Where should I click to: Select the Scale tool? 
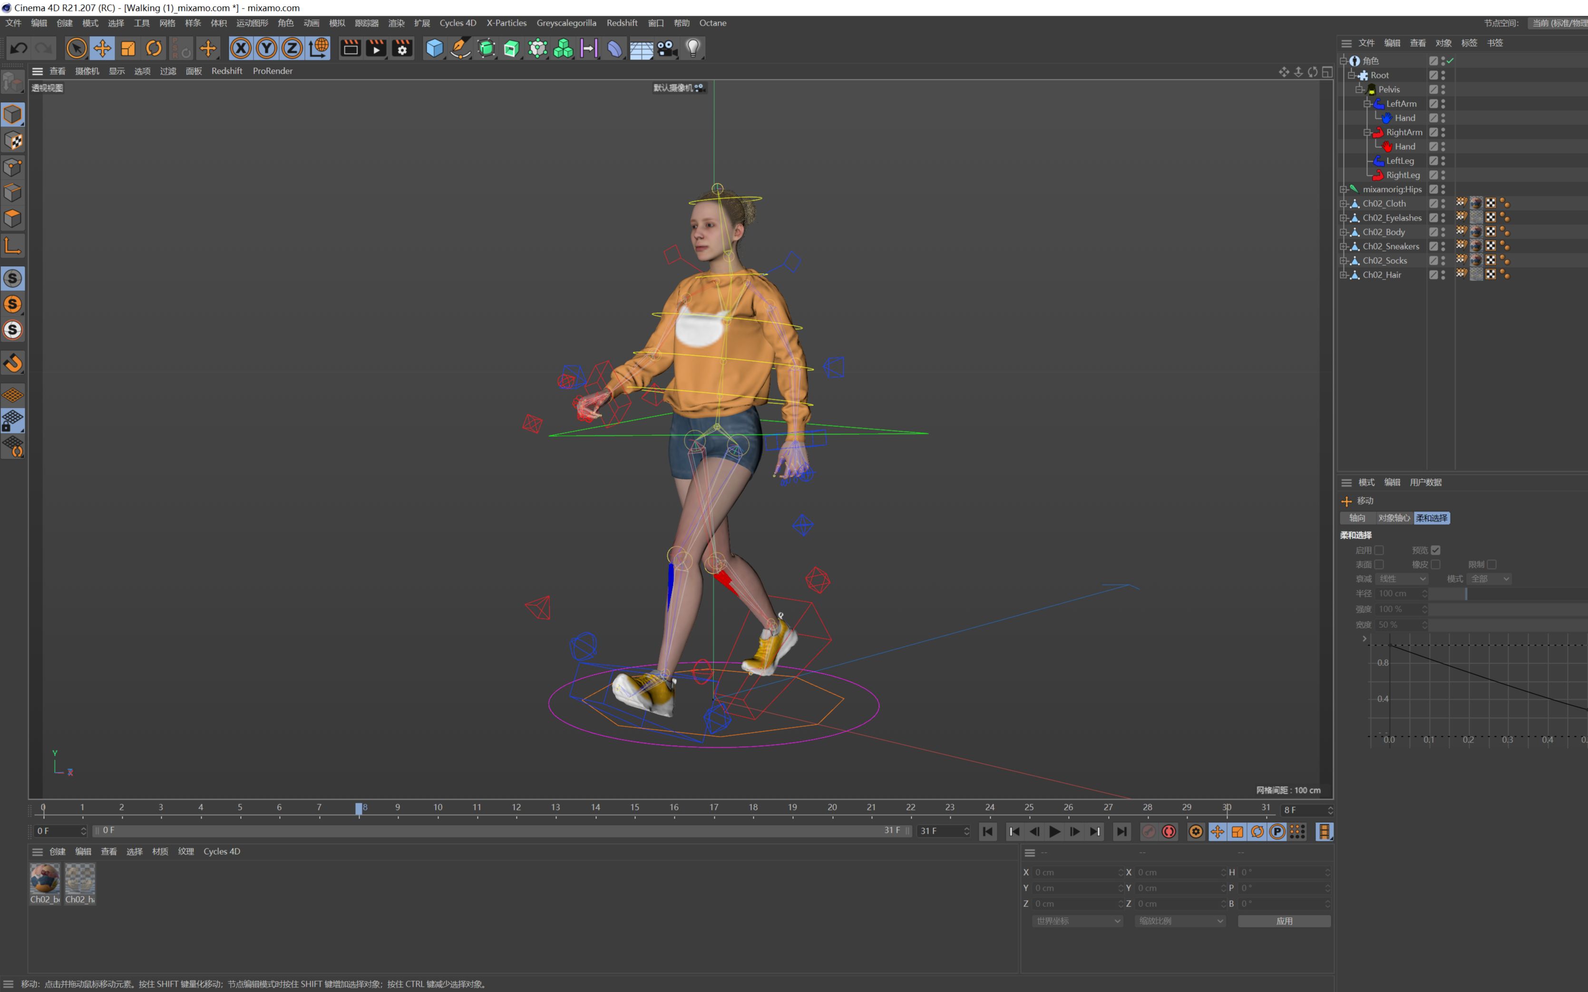click(x=128, y=48)
